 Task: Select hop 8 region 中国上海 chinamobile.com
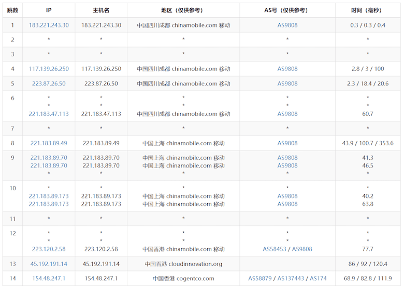pyautogui.click(x=183, y=143)
